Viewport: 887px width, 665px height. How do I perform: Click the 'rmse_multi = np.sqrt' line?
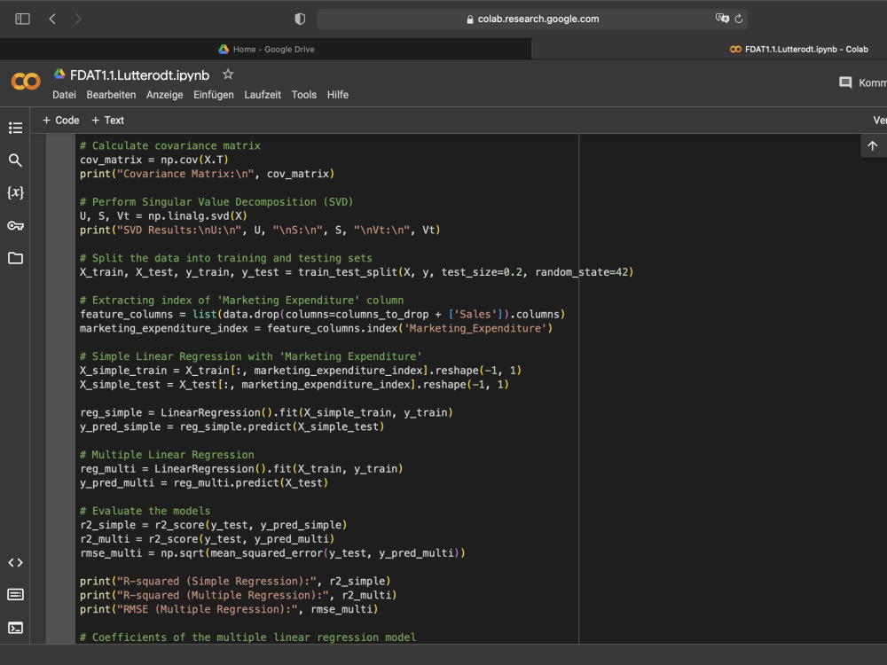point(272,553)
